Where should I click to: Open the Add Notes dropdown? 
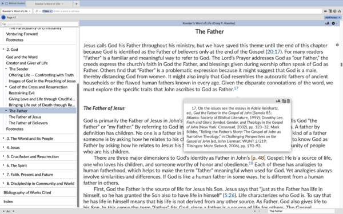click(x=333, y=18)
